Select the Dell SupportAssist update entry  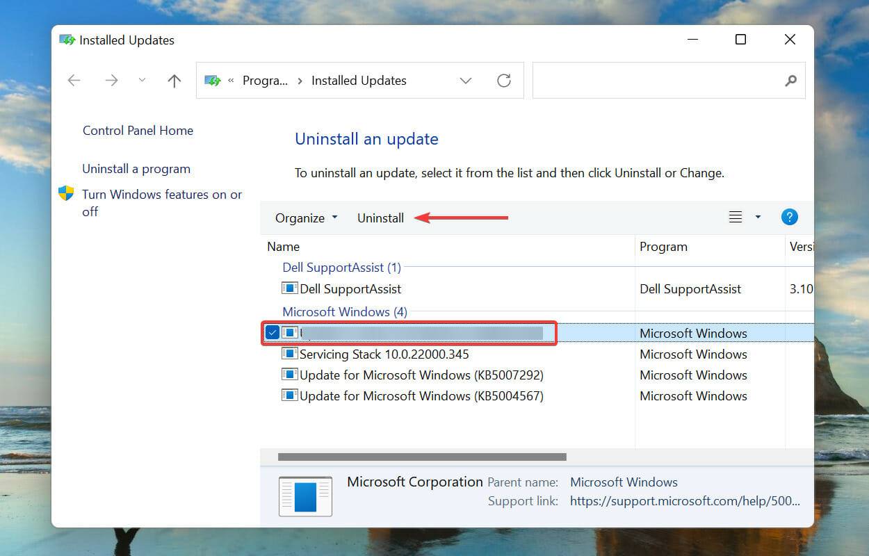tap(350, 289)
